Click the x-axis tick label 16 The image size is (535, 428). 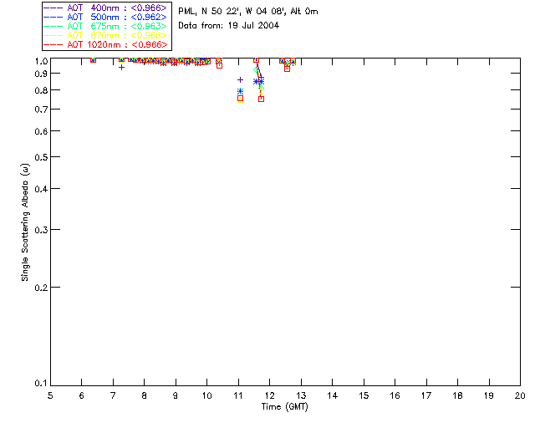[x=395, y=395]
